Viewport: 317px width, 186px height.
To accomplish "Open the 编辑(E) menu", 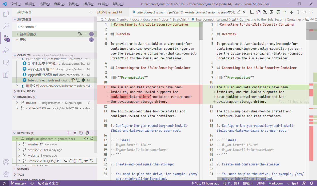I will (x=30, y=4).
